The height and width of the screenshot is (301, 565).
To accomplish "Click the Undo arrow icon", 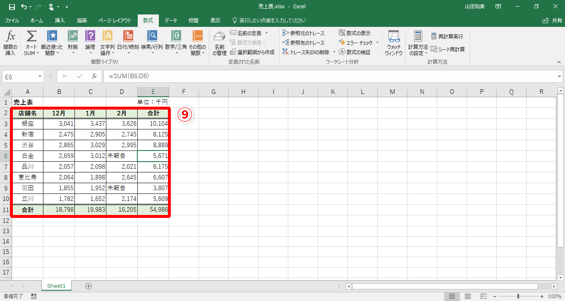I will point(24,7).
